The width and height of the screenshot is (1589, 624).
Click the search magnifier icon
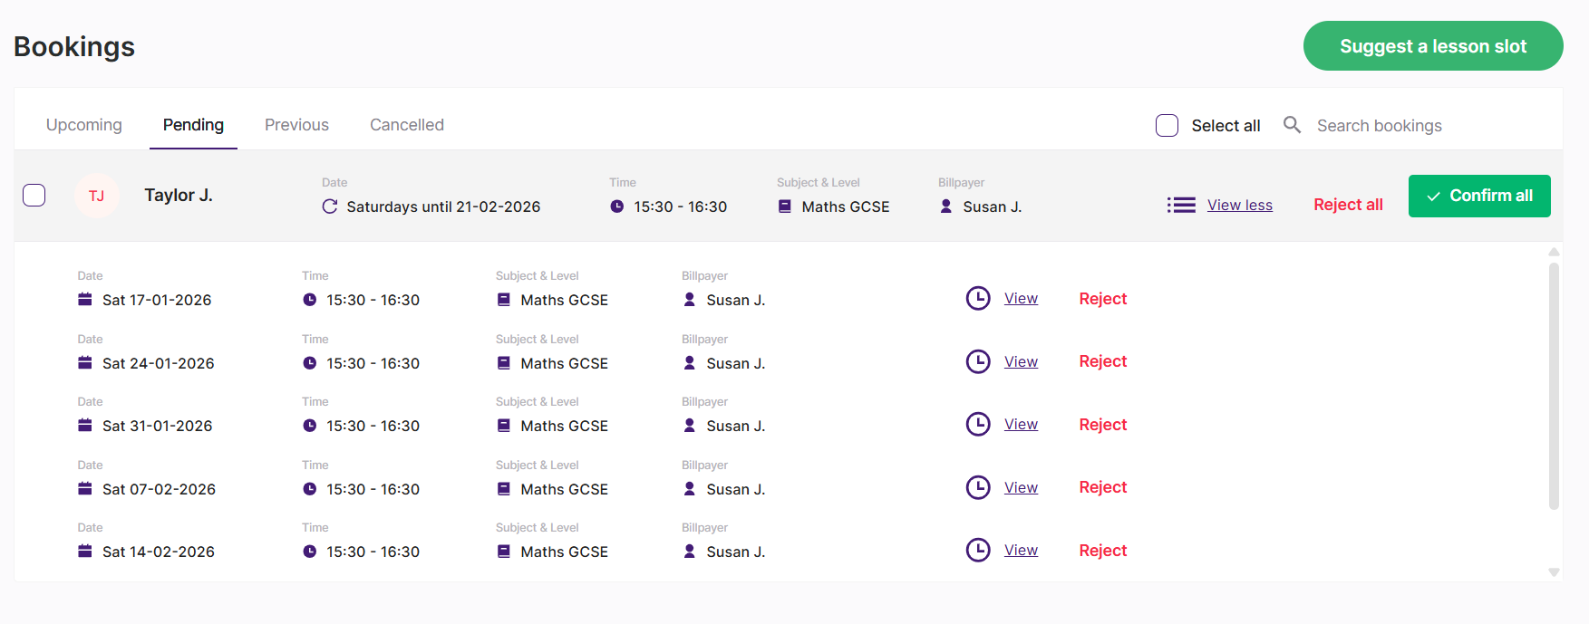(x=1292, y=125)
